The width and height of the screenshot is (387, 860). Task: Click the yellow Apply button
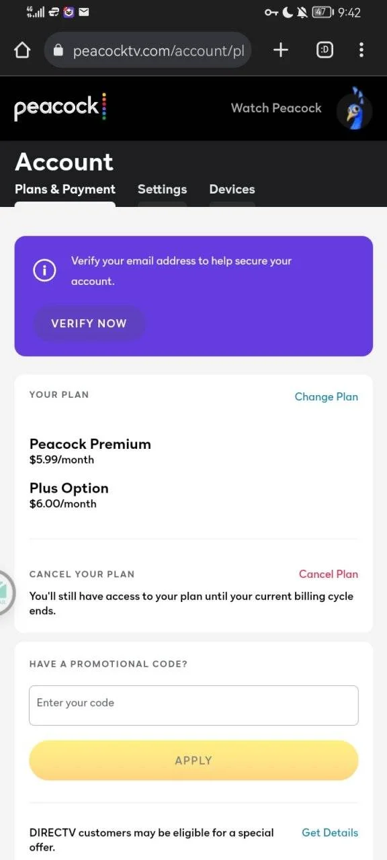click(x=193, y=761)
